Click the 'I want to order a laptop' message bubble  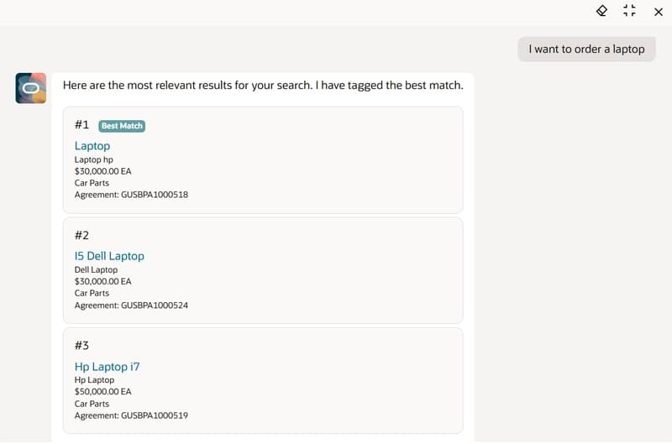click(586, 50)
